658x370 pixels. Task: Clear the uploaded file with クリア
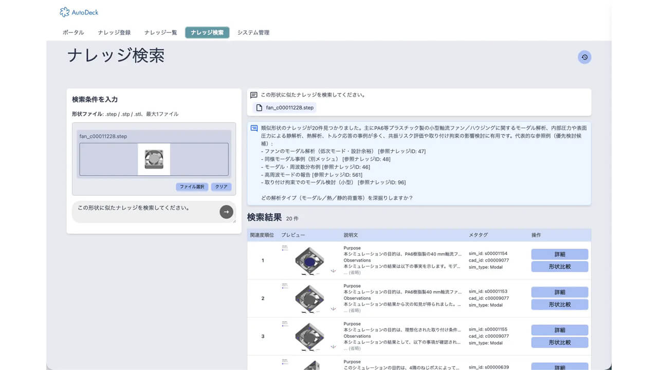[221, 187]
